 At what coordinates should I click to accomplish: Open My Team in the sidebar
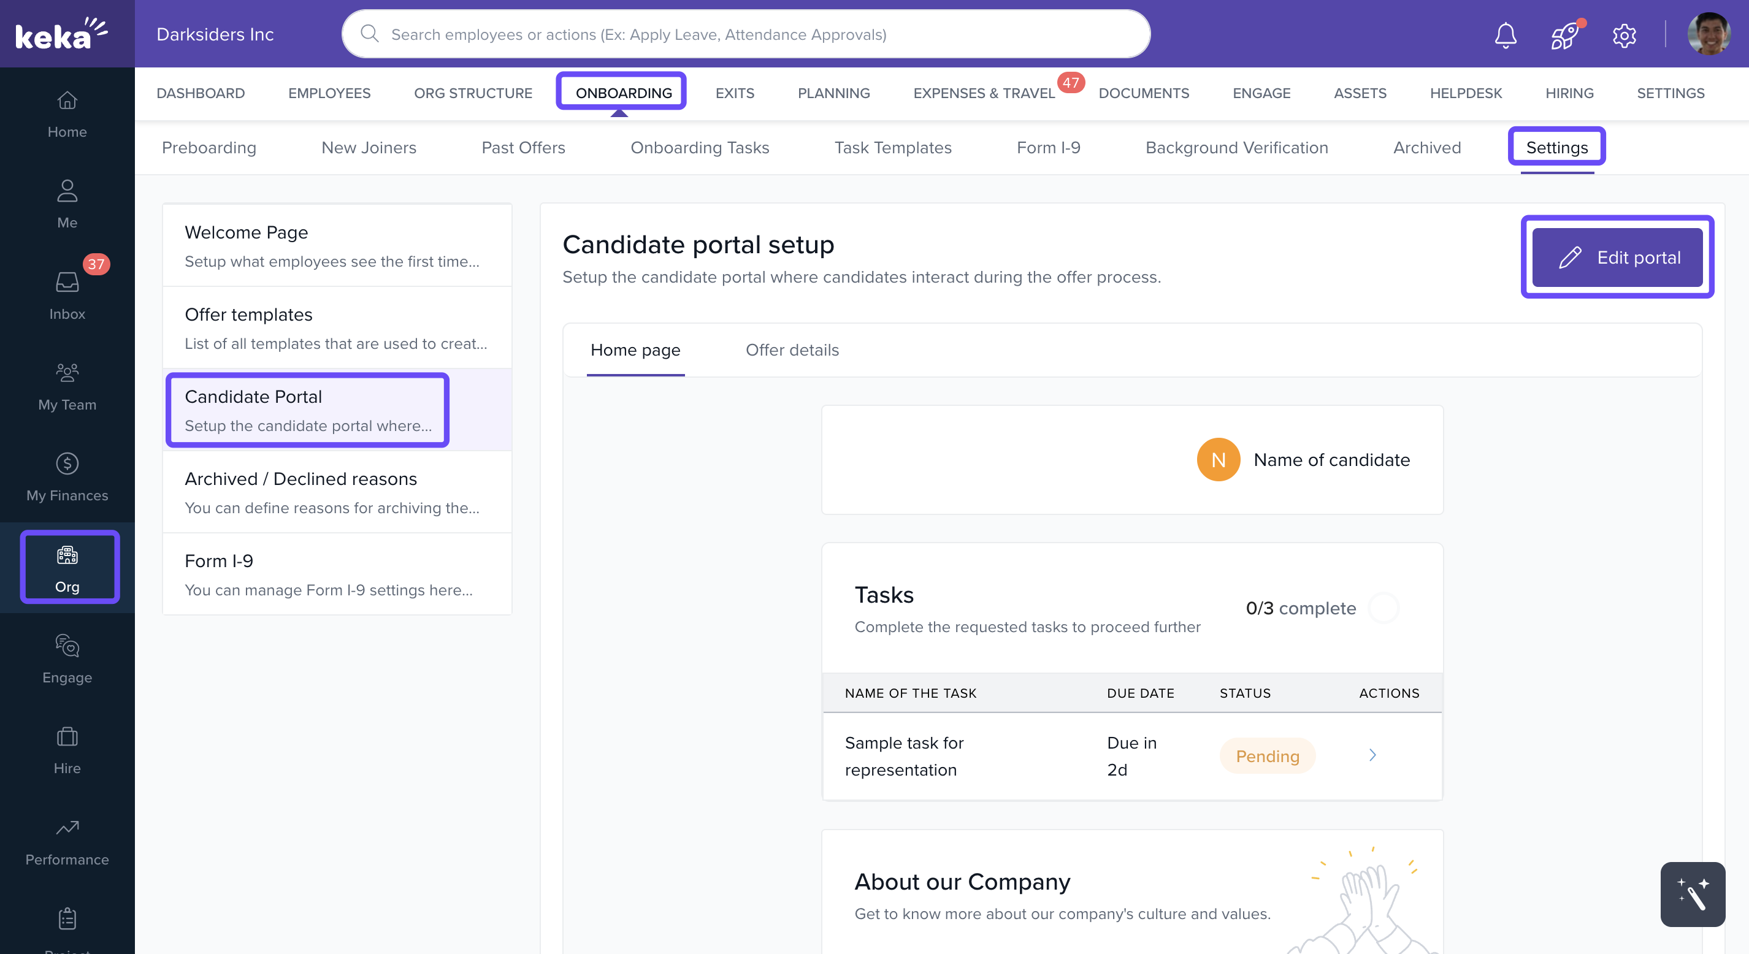(66, 386)
